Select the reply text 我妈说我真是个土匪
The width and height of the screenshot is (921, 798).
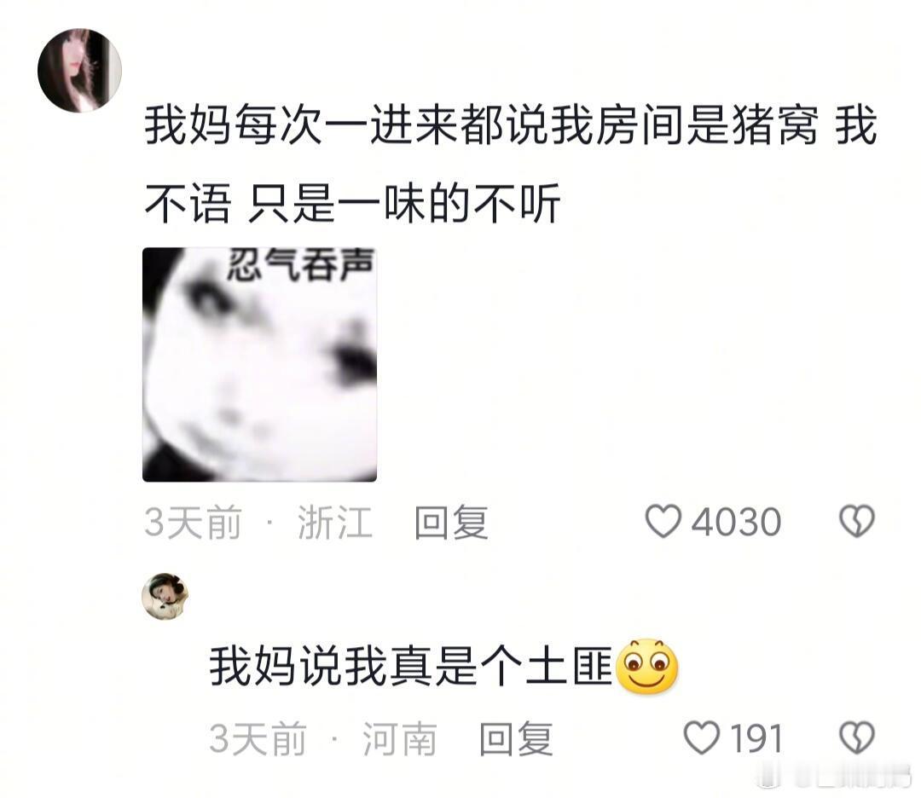coord(411,666)
